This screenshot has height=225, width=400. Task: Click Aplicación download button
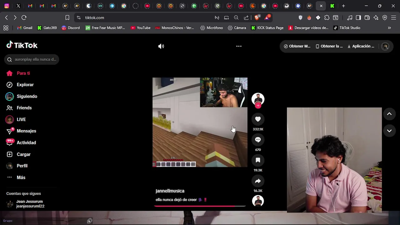[361, 46]
